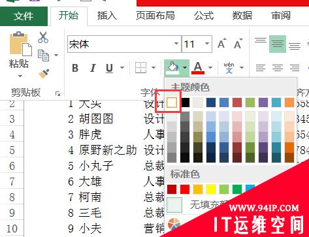
Task: Click the red font color A icon
Action: click(x=198, y=68)
